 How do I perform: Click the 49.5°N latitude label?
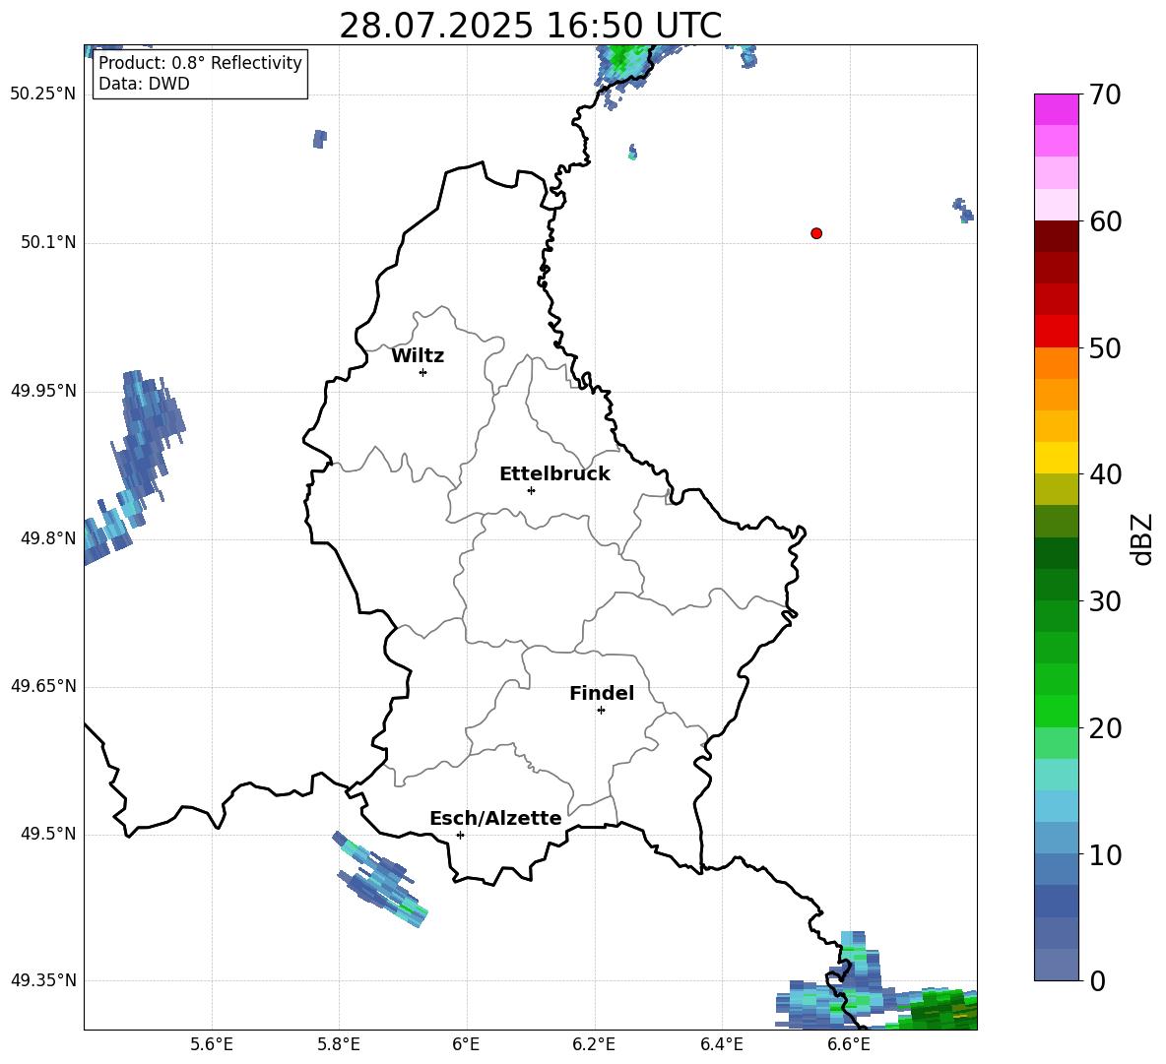[48, 834]
